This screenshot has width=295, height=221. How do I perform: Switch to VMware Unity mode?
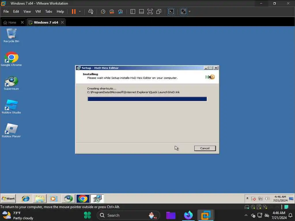pyautogui.click(x=159, y=12)
